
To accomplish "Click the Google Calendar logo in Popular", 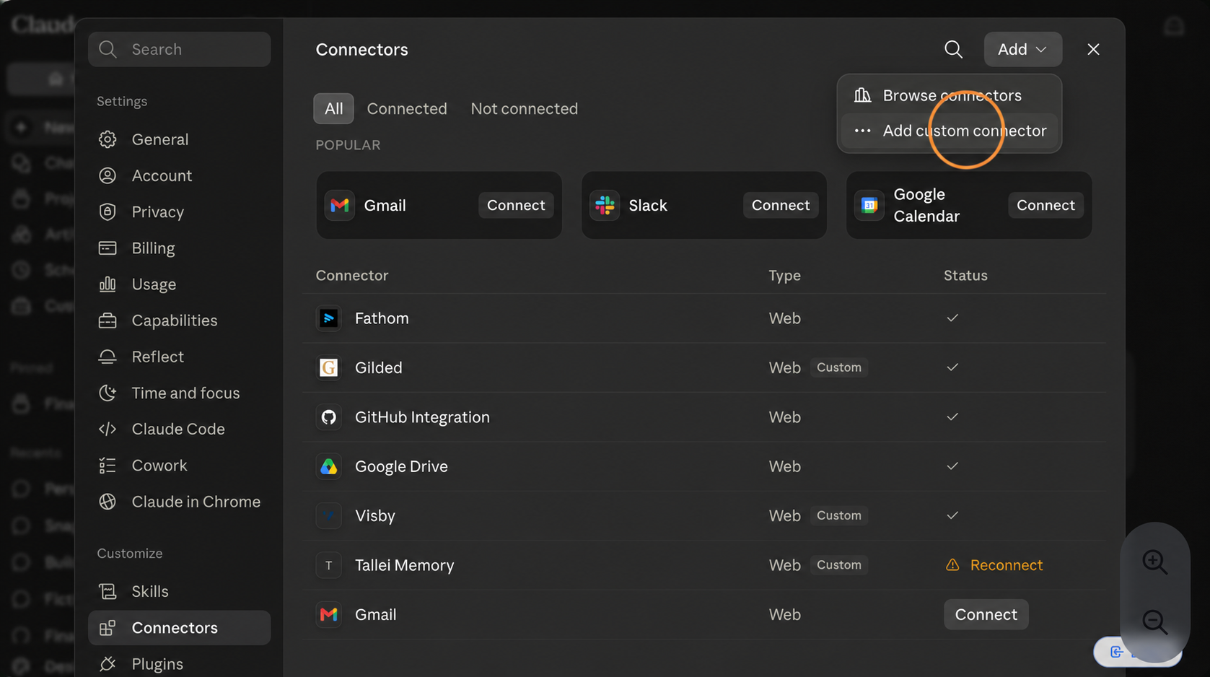I will (x=869, y=205).
